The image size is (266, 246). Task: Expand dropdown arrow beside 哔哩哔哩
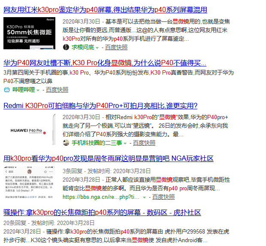38,90
